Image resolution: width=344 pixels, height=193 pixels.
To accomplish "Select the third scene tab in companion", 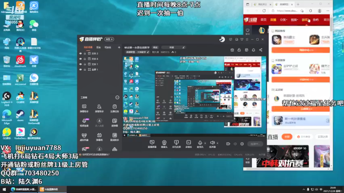I will click(107, 47).
